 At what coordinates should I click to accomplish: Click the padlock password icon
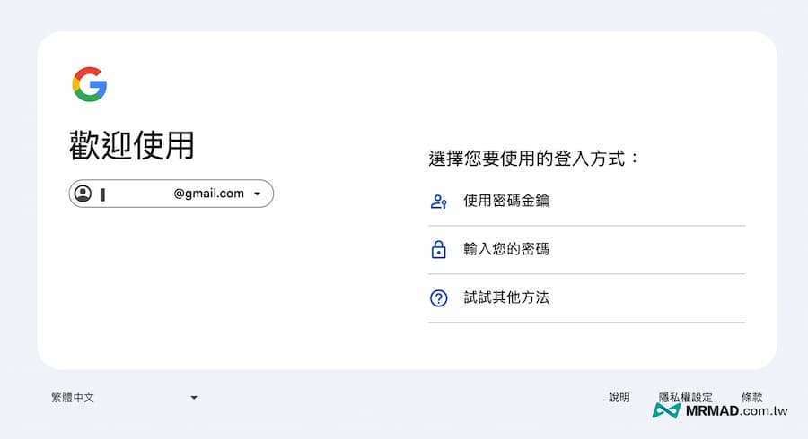438,249
